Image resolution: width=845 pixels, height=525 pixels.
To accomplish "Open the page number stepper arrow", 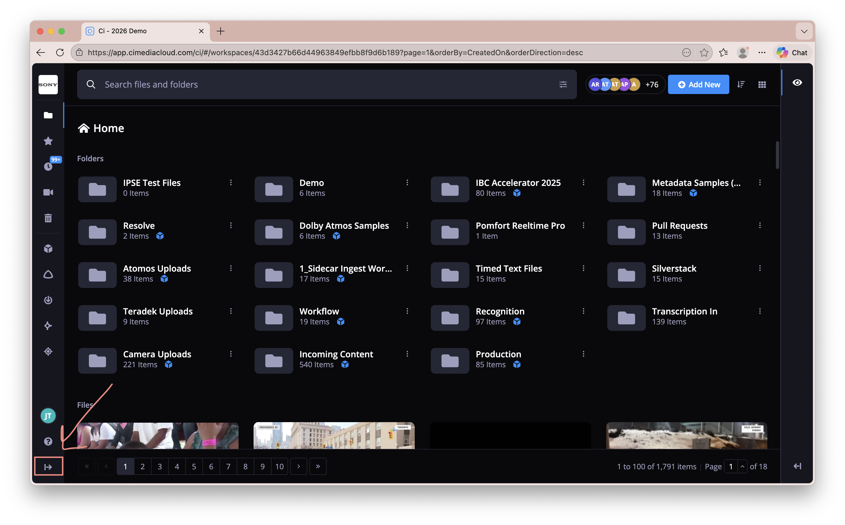I will 742,466.
